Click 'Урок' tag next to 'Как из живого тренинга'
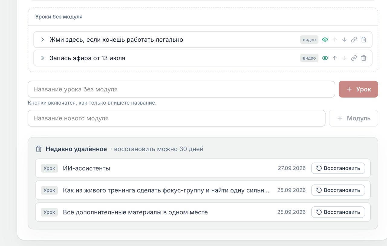The width and height of the screenshot is (387, 246). click(49, 190)
